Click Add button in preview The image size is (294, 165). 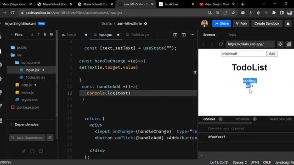pos(272,54)
